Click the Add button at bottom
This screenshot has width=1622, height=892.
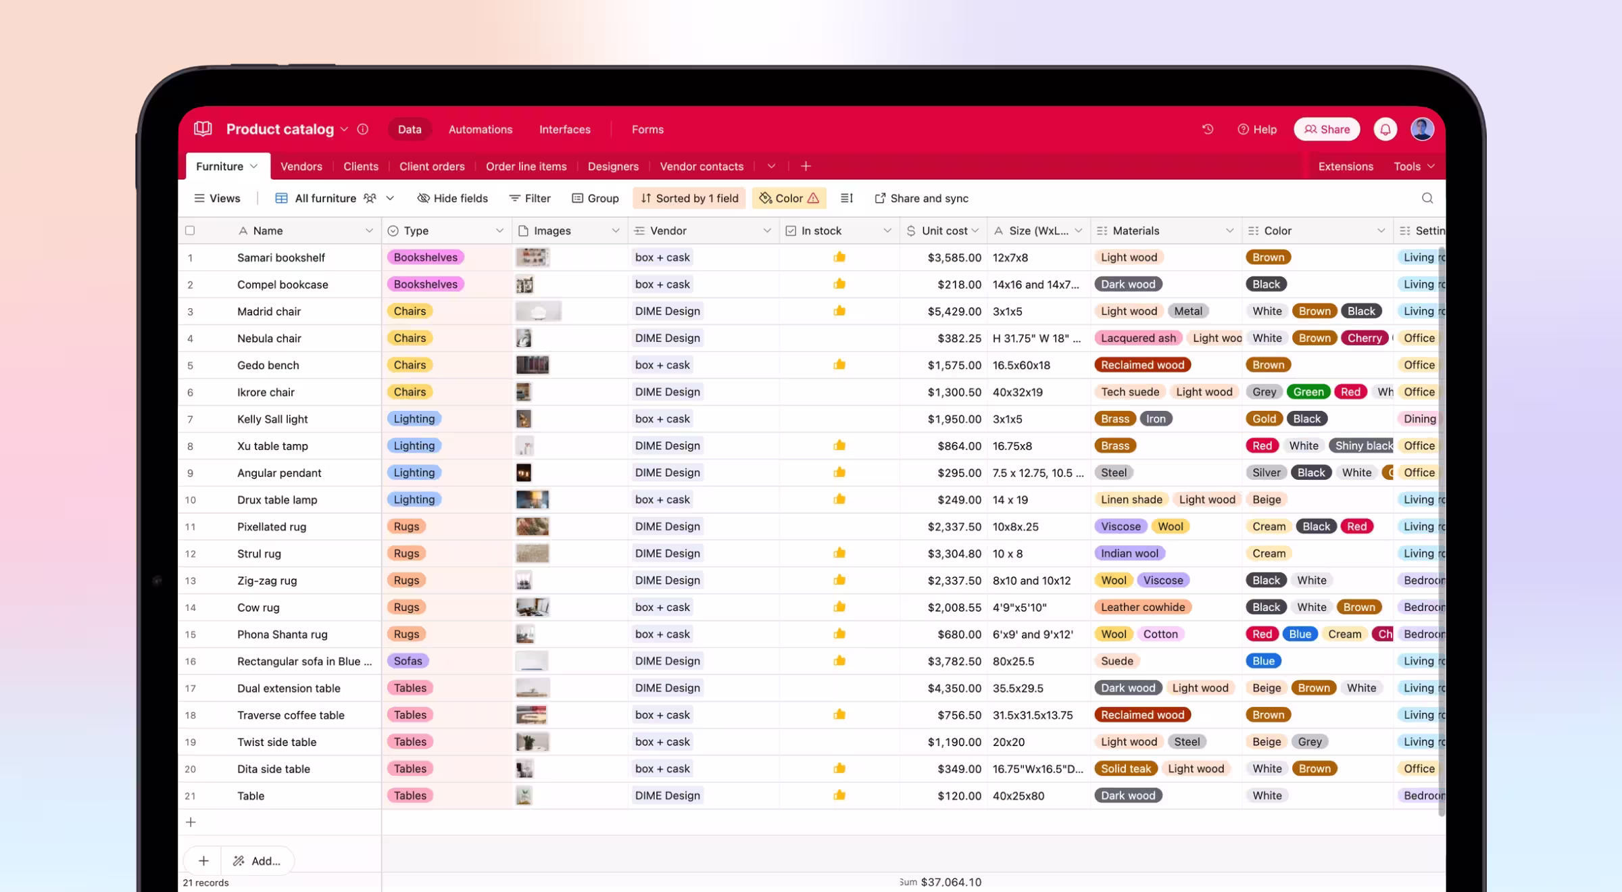click(x=257, y=861)
